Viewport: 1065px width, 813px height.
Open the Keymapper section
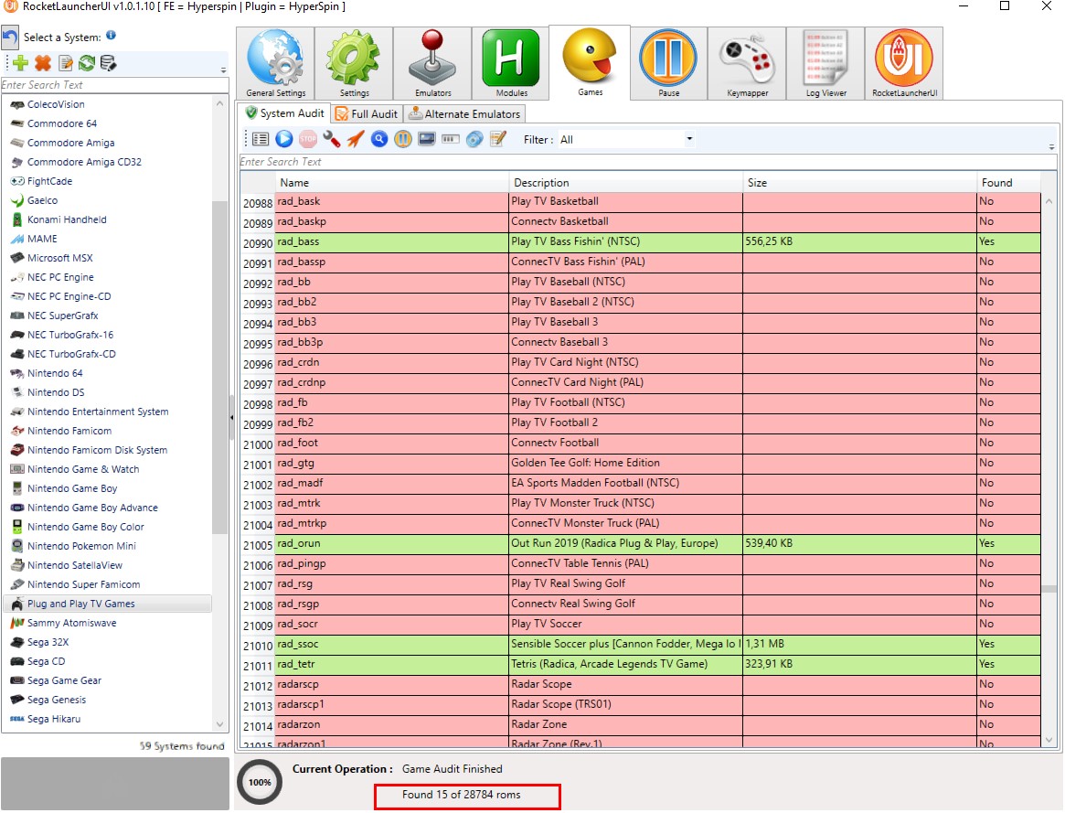(747, 63)
